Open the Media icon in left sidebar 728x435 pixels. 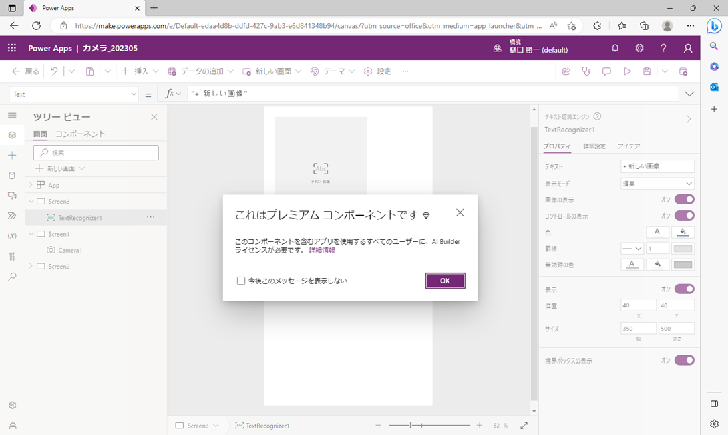[x=12, y=196]
